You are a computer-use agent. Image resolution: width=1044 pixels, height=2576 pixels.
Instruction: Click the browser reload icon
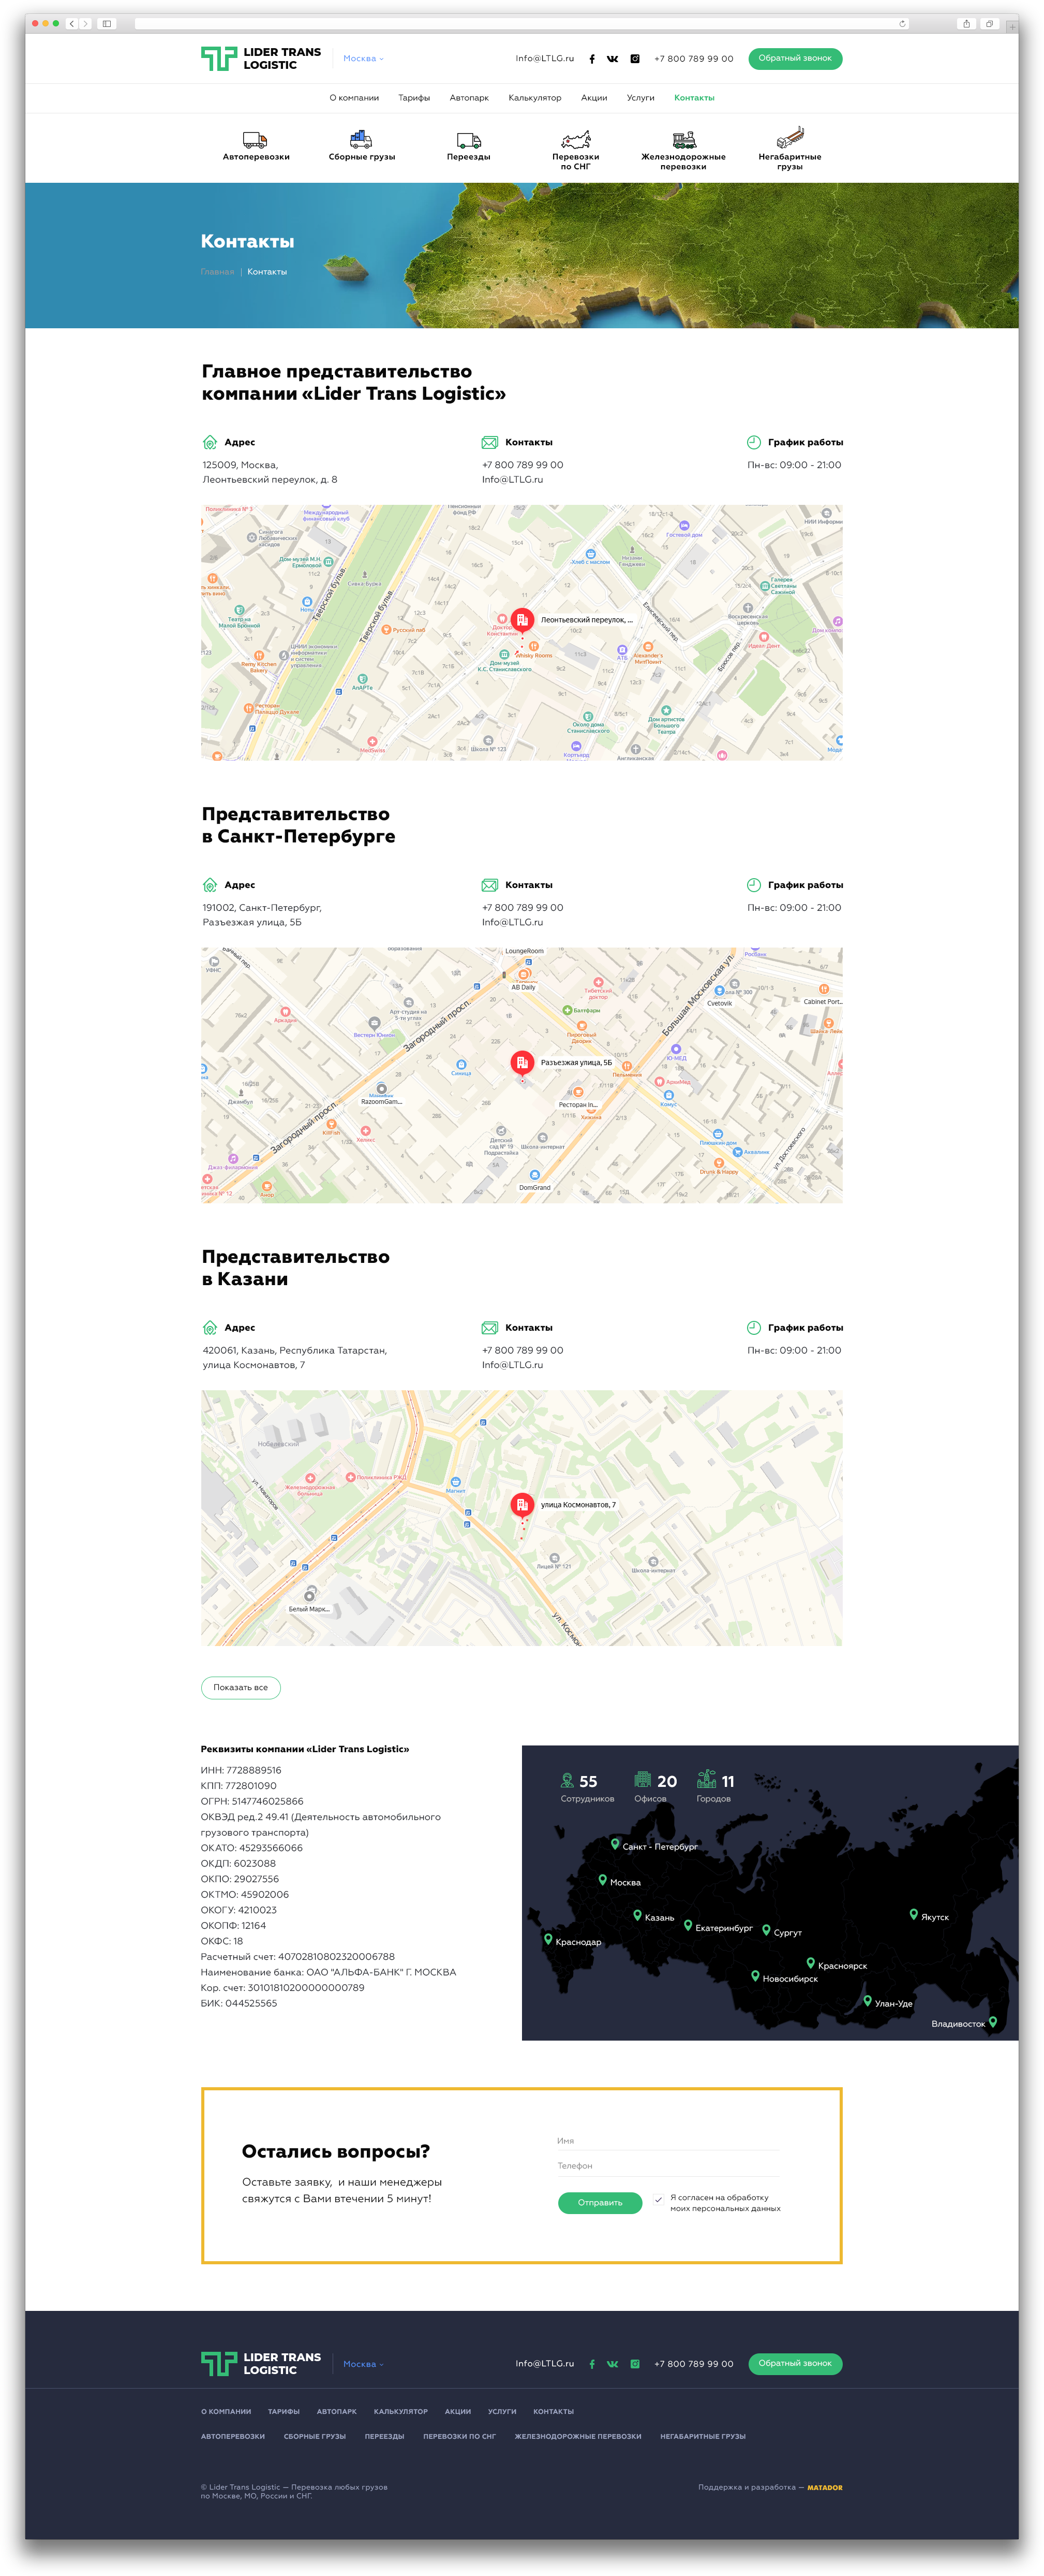(902, 23)
